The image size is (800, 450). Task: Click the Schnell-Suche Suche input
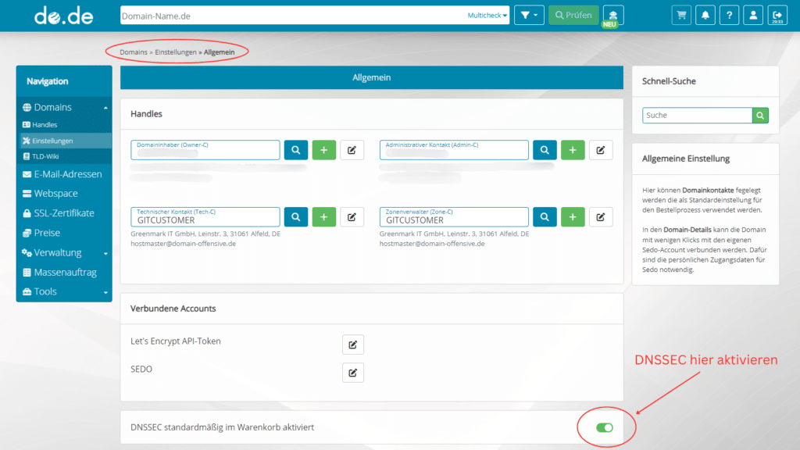click(697, 116)
